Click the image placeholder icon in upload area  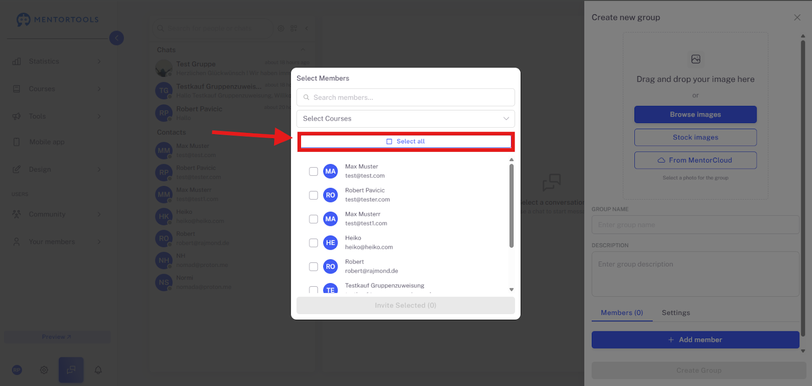(696, 59)
